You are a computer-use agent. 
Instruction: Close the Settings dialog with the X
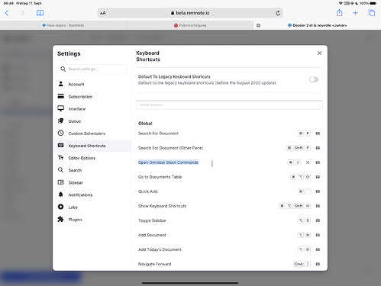[x=319, y=53]
